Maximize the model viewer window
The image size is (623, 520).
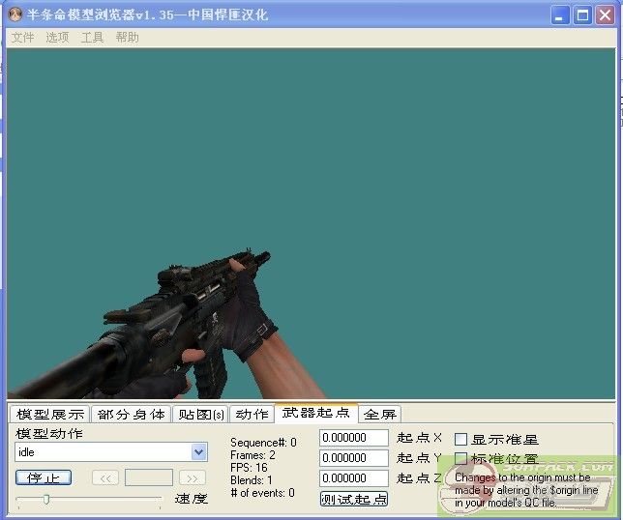[x=582, y=14]
